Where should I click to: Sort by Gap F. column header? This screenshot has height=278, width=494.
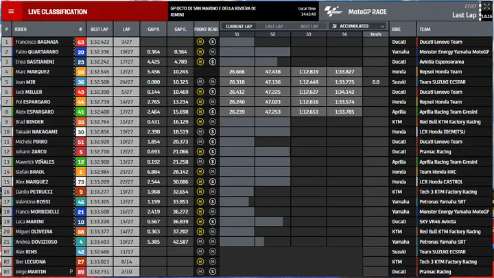point(180,29)
